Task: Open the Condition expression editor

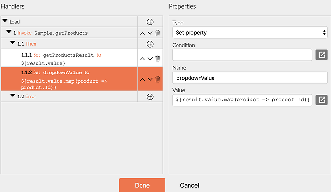Action: pos(321,55)
